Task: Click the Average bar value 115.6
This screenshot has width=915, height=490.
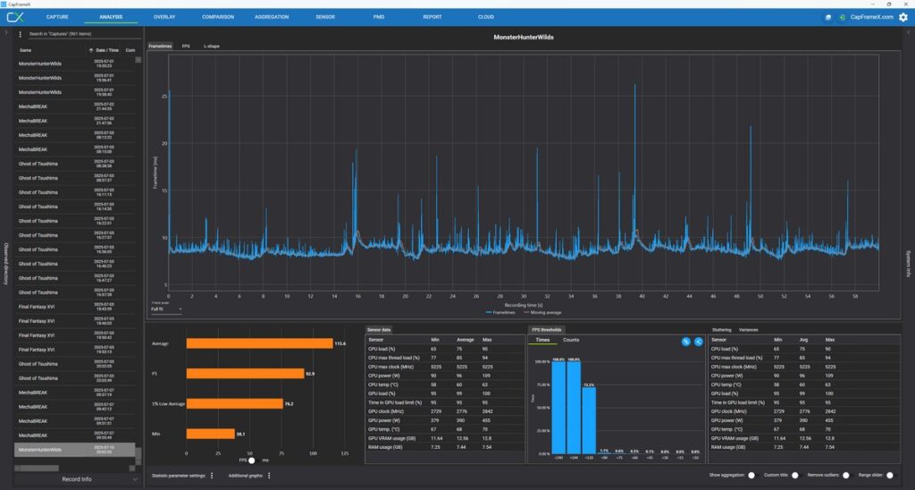Action: point(340,343)
